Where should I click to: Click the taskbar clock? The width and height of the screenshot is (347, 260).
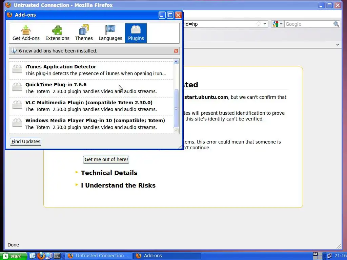340,256
